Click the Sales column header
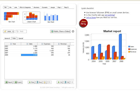 click(29, 44)
